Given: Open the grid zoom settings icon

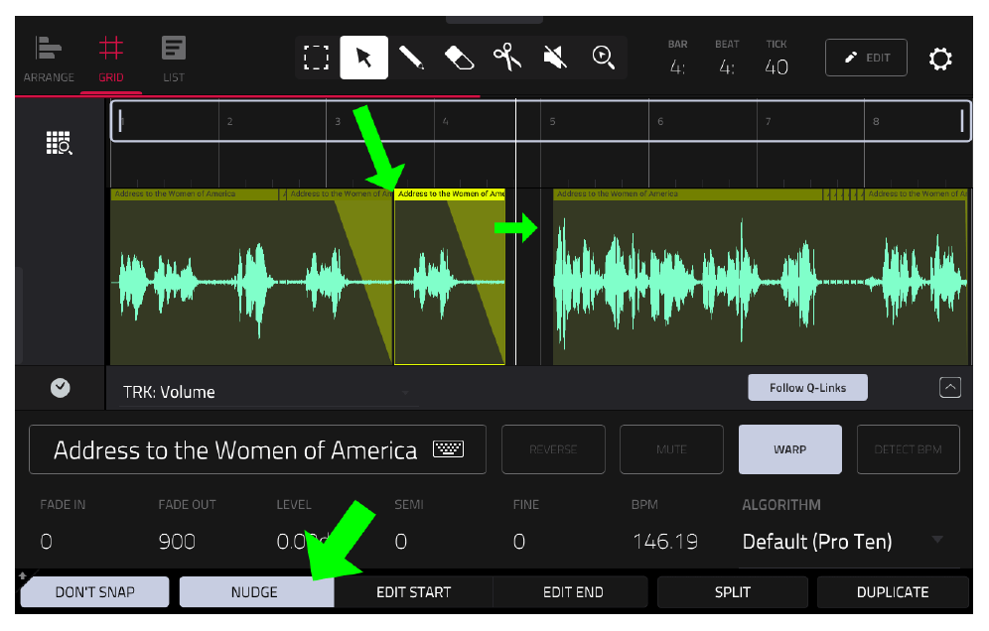Looking at the screenshot, I should (60, 143).
